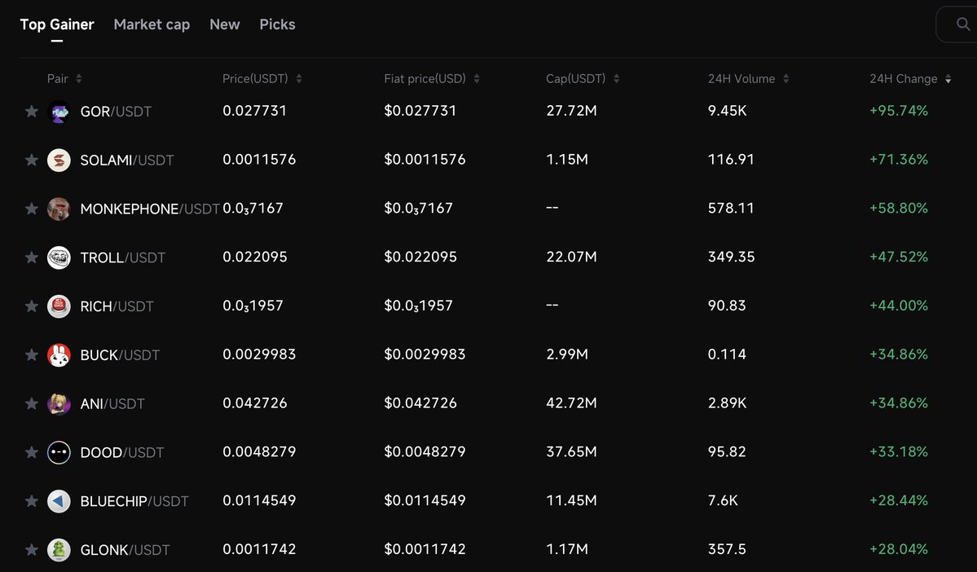Open the BLUECHIP/USDT pair link
Image resolution: width=977 pixels, height=572 pixels.
134,501
